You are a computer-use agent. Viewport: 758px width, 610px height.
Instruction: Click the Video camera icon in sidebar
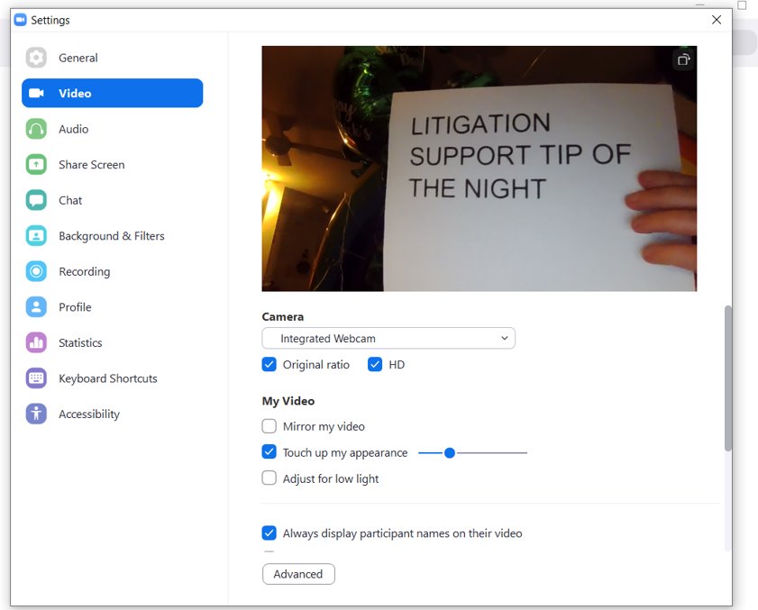[x=36, y=94]
